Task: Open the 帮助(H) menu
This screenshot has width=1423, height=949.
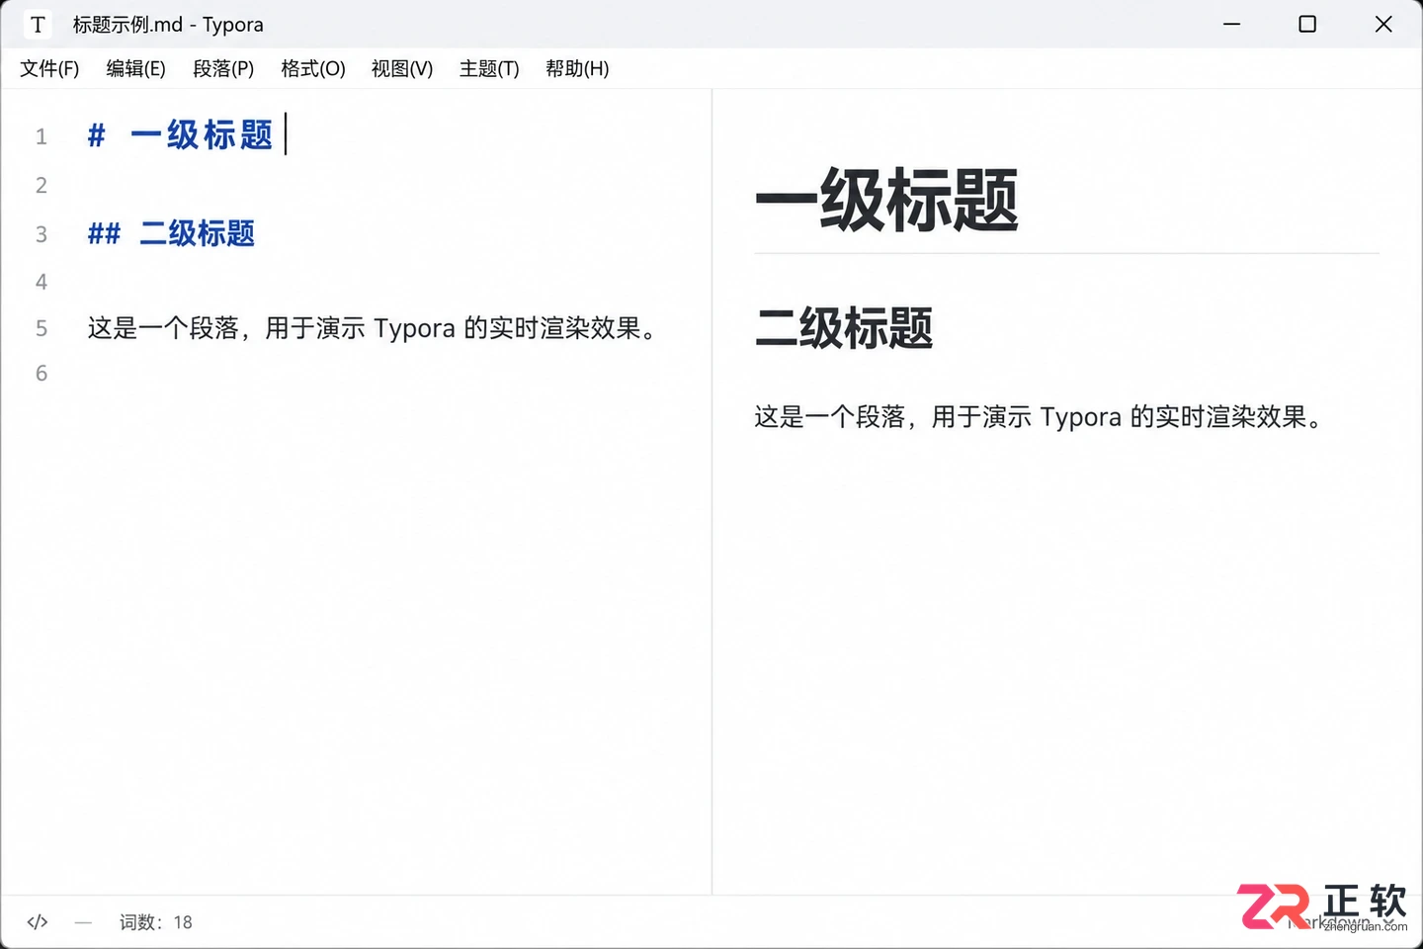Action: click(x=577, y=69)
